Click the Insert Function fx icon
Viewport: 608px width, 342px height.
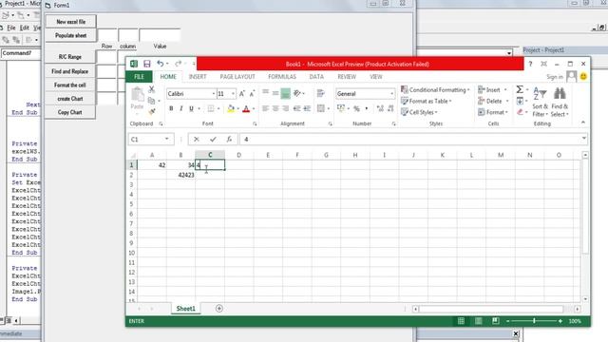point(229,140)
